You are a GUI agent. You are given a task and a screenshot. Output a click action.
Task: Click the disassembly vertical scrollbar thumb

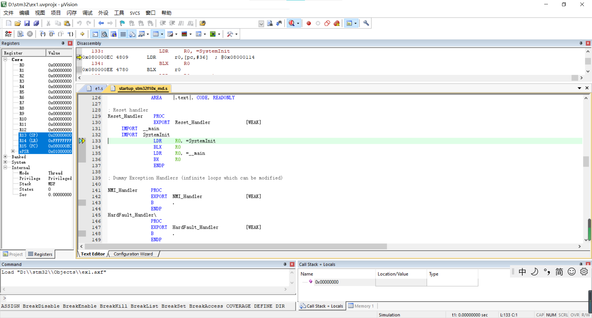(588, 61)
